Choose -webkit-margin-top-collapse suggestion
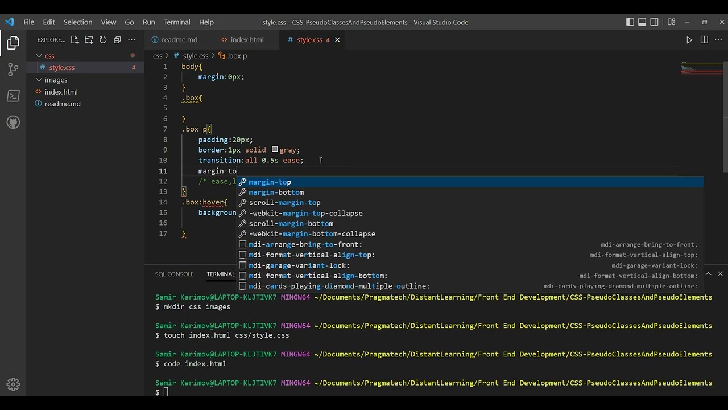Screen dimensions: 728x410 [x=470, y=213]
